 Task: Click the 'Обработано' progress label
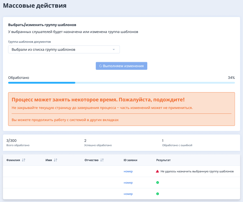tap(18, 78)
